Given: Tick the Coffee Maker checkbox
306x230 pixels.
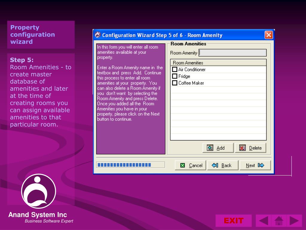Looking at the screenshot, I should pos(175,83).
